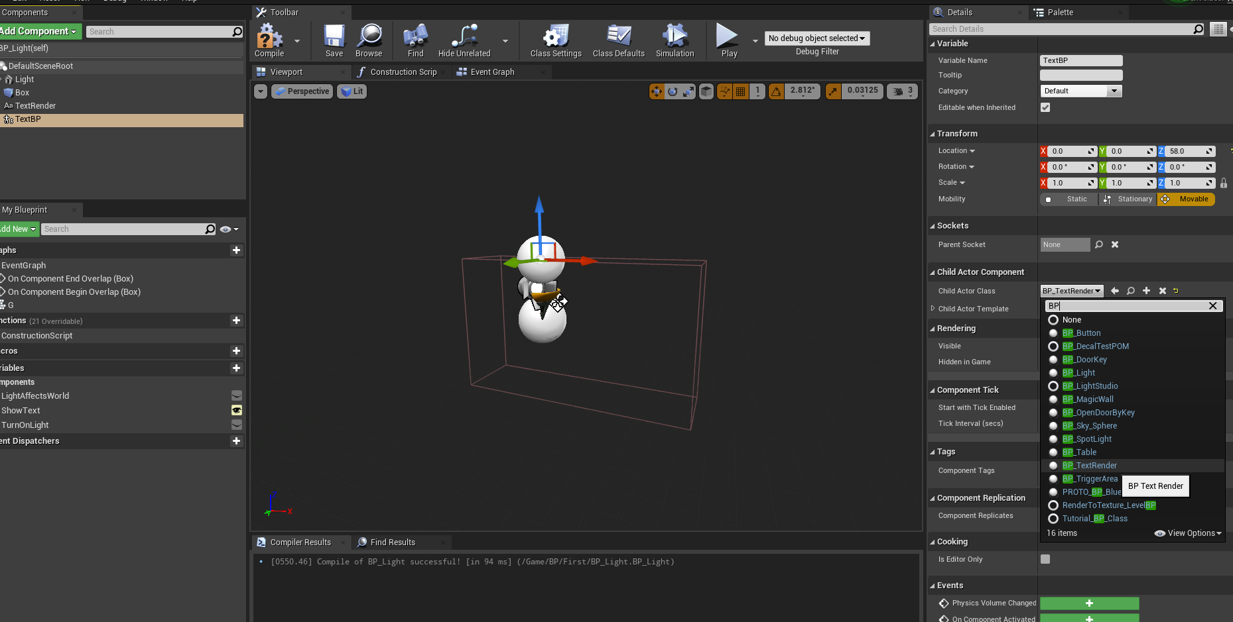Toggle the Editable when Inherited checkbox
The image size is (1233, 622).
(x=1045, y=107)
